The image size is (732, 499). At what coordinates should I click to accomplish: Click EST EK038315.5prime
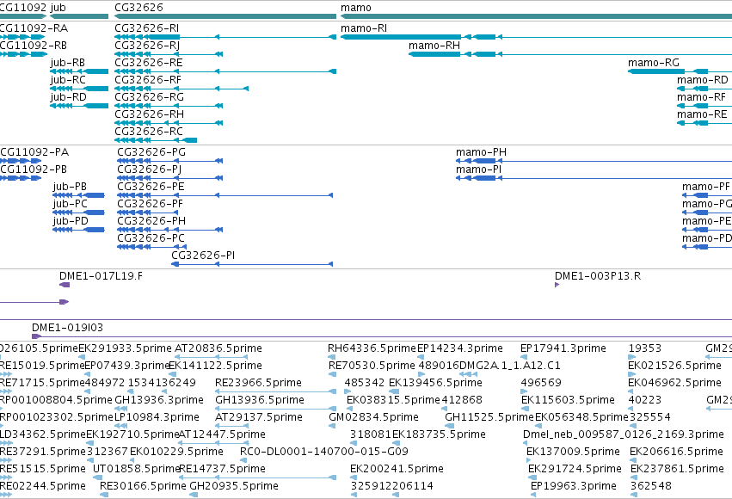point(394,401)
